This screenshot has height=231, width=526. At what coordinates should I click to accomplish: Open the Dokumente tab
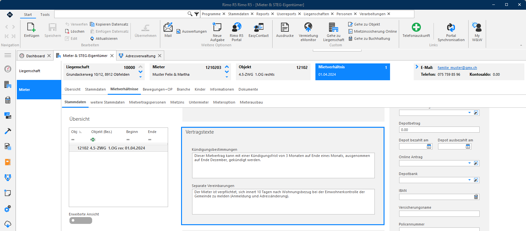tap(248, 89)
